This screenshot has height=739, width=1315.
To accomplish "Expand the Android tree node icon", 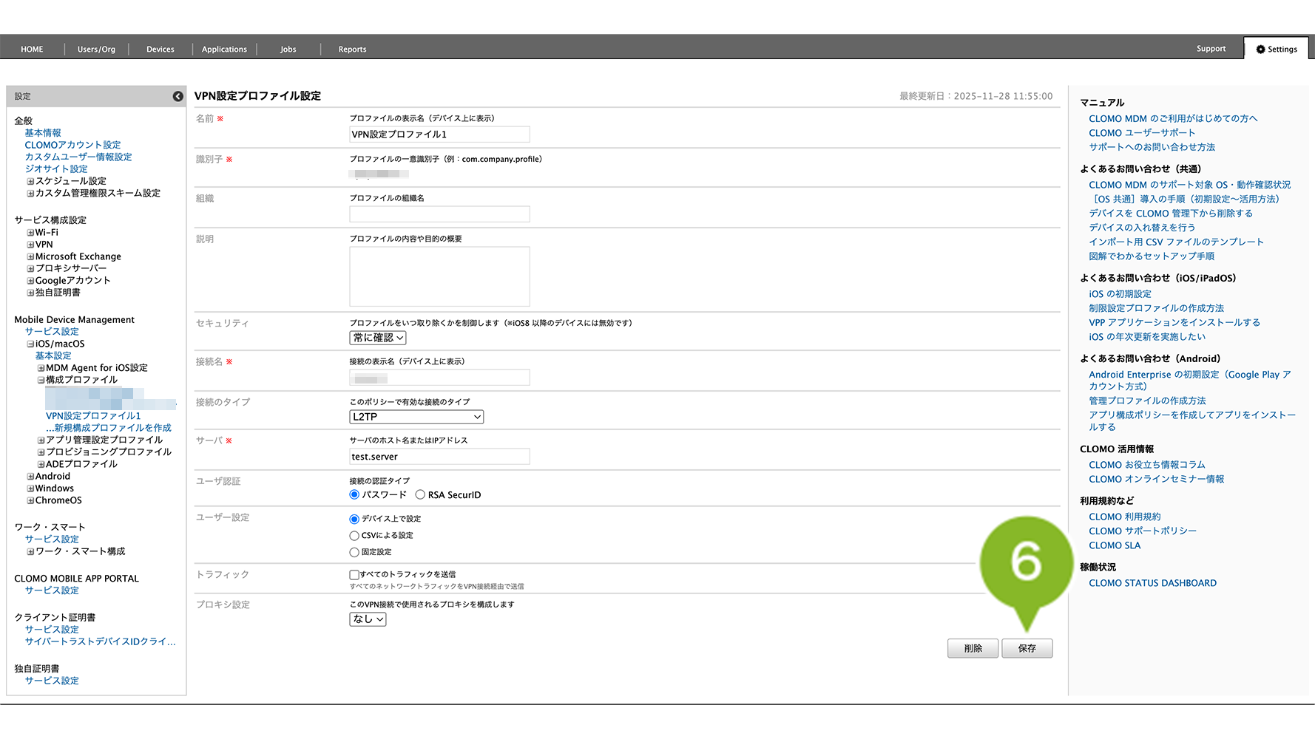I will point(30,477).
